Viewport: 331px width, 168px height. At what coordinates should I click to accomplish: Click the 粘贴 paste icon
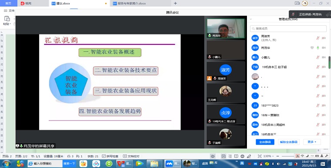coord(7,19)
